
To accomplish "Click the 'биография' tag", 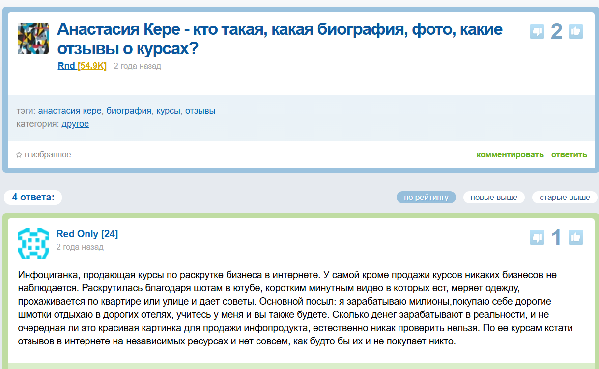I will pos(129,111).
